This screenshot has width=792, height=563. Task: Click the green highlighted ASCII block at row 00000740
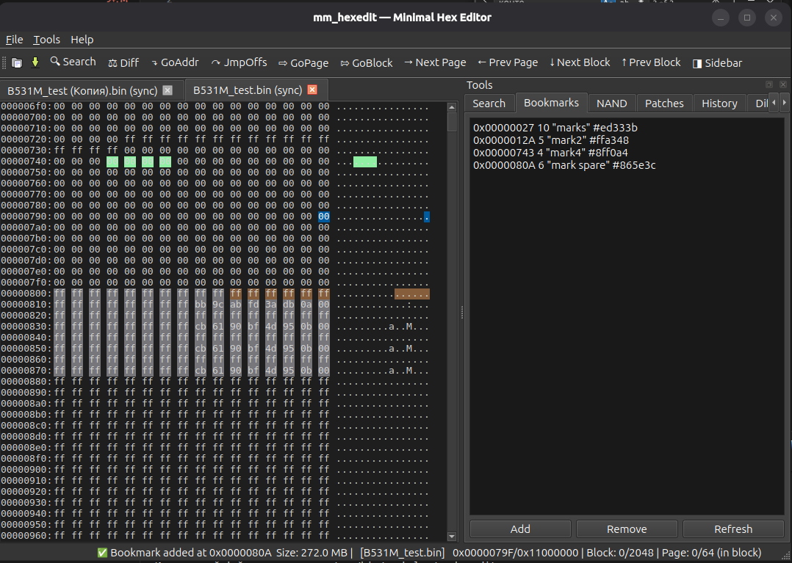[x=364, y=161]
